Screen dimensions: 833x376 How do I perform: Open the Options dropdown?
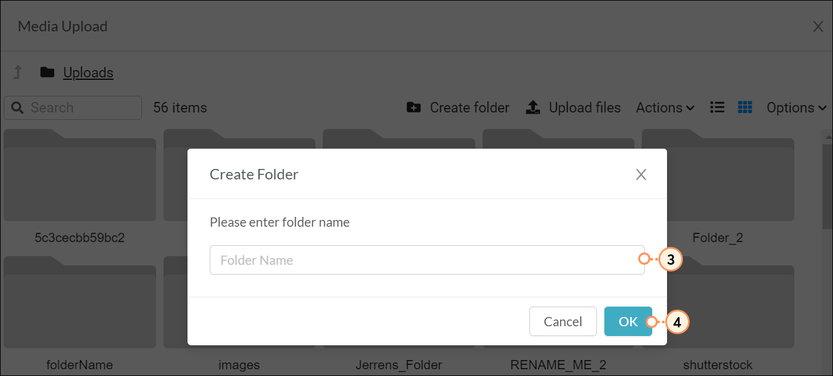coord(797,108)
